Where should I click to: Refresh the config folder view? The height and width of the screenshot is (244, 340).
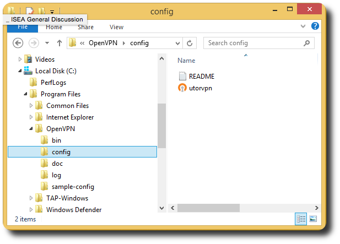pos(190,43)
